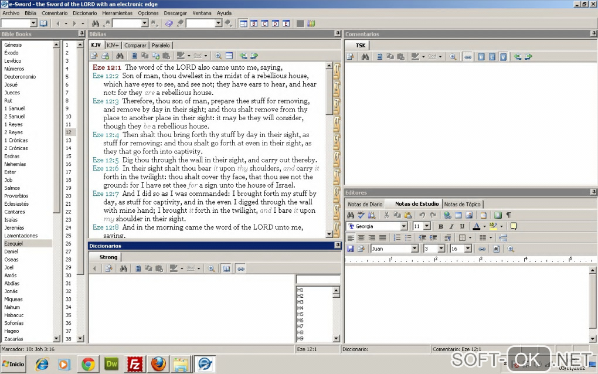Screen dimensions: 598x374
Task: Click the split view icon in Biblias toolbar
Action: coord(229,56)
